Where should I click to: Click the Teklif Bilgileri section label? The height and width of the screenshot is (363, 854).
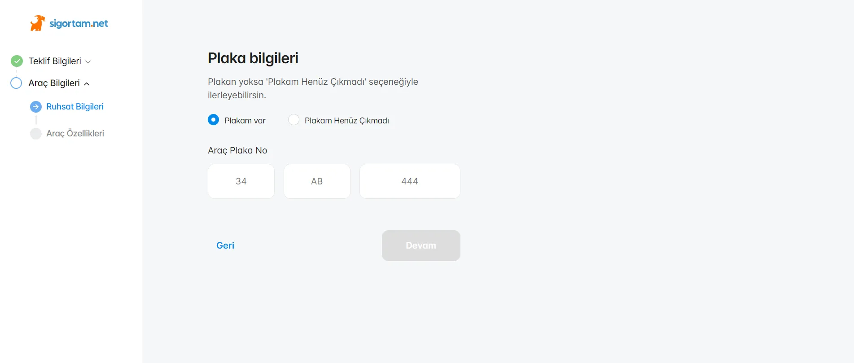55,61
